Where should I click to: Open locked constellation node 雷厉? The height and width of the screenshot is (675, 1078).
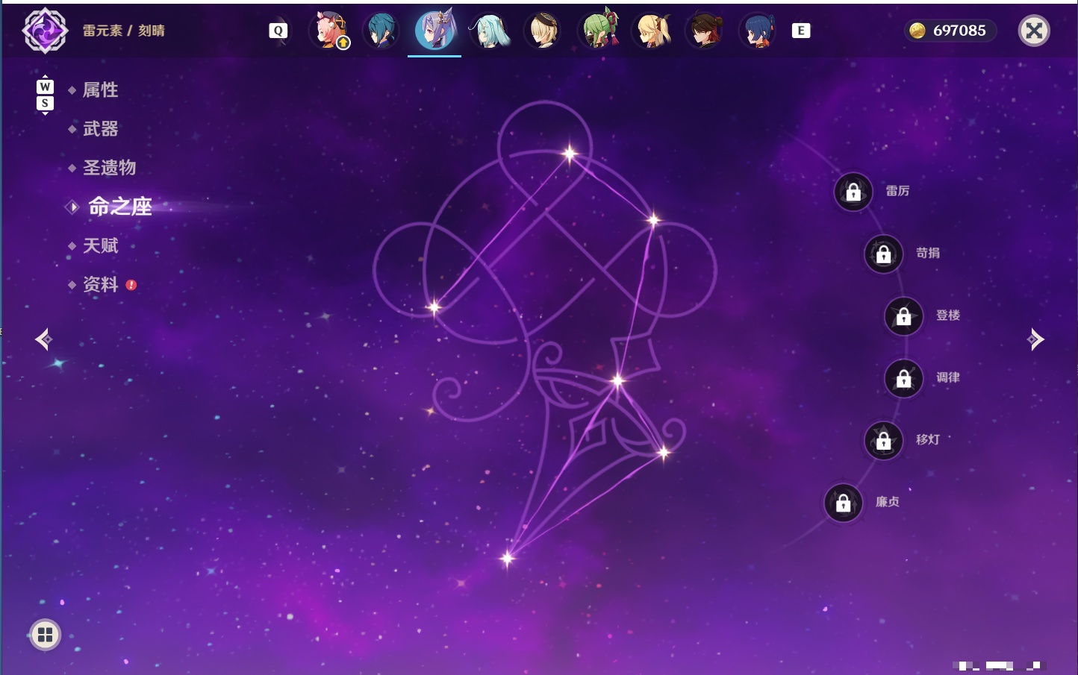coord(853,192)
